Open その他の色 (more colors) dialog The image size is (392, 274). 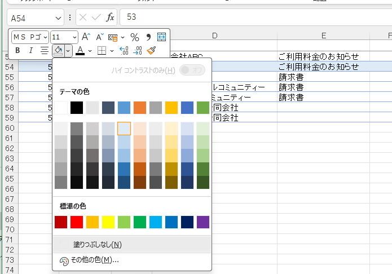[x=96, y=260]
